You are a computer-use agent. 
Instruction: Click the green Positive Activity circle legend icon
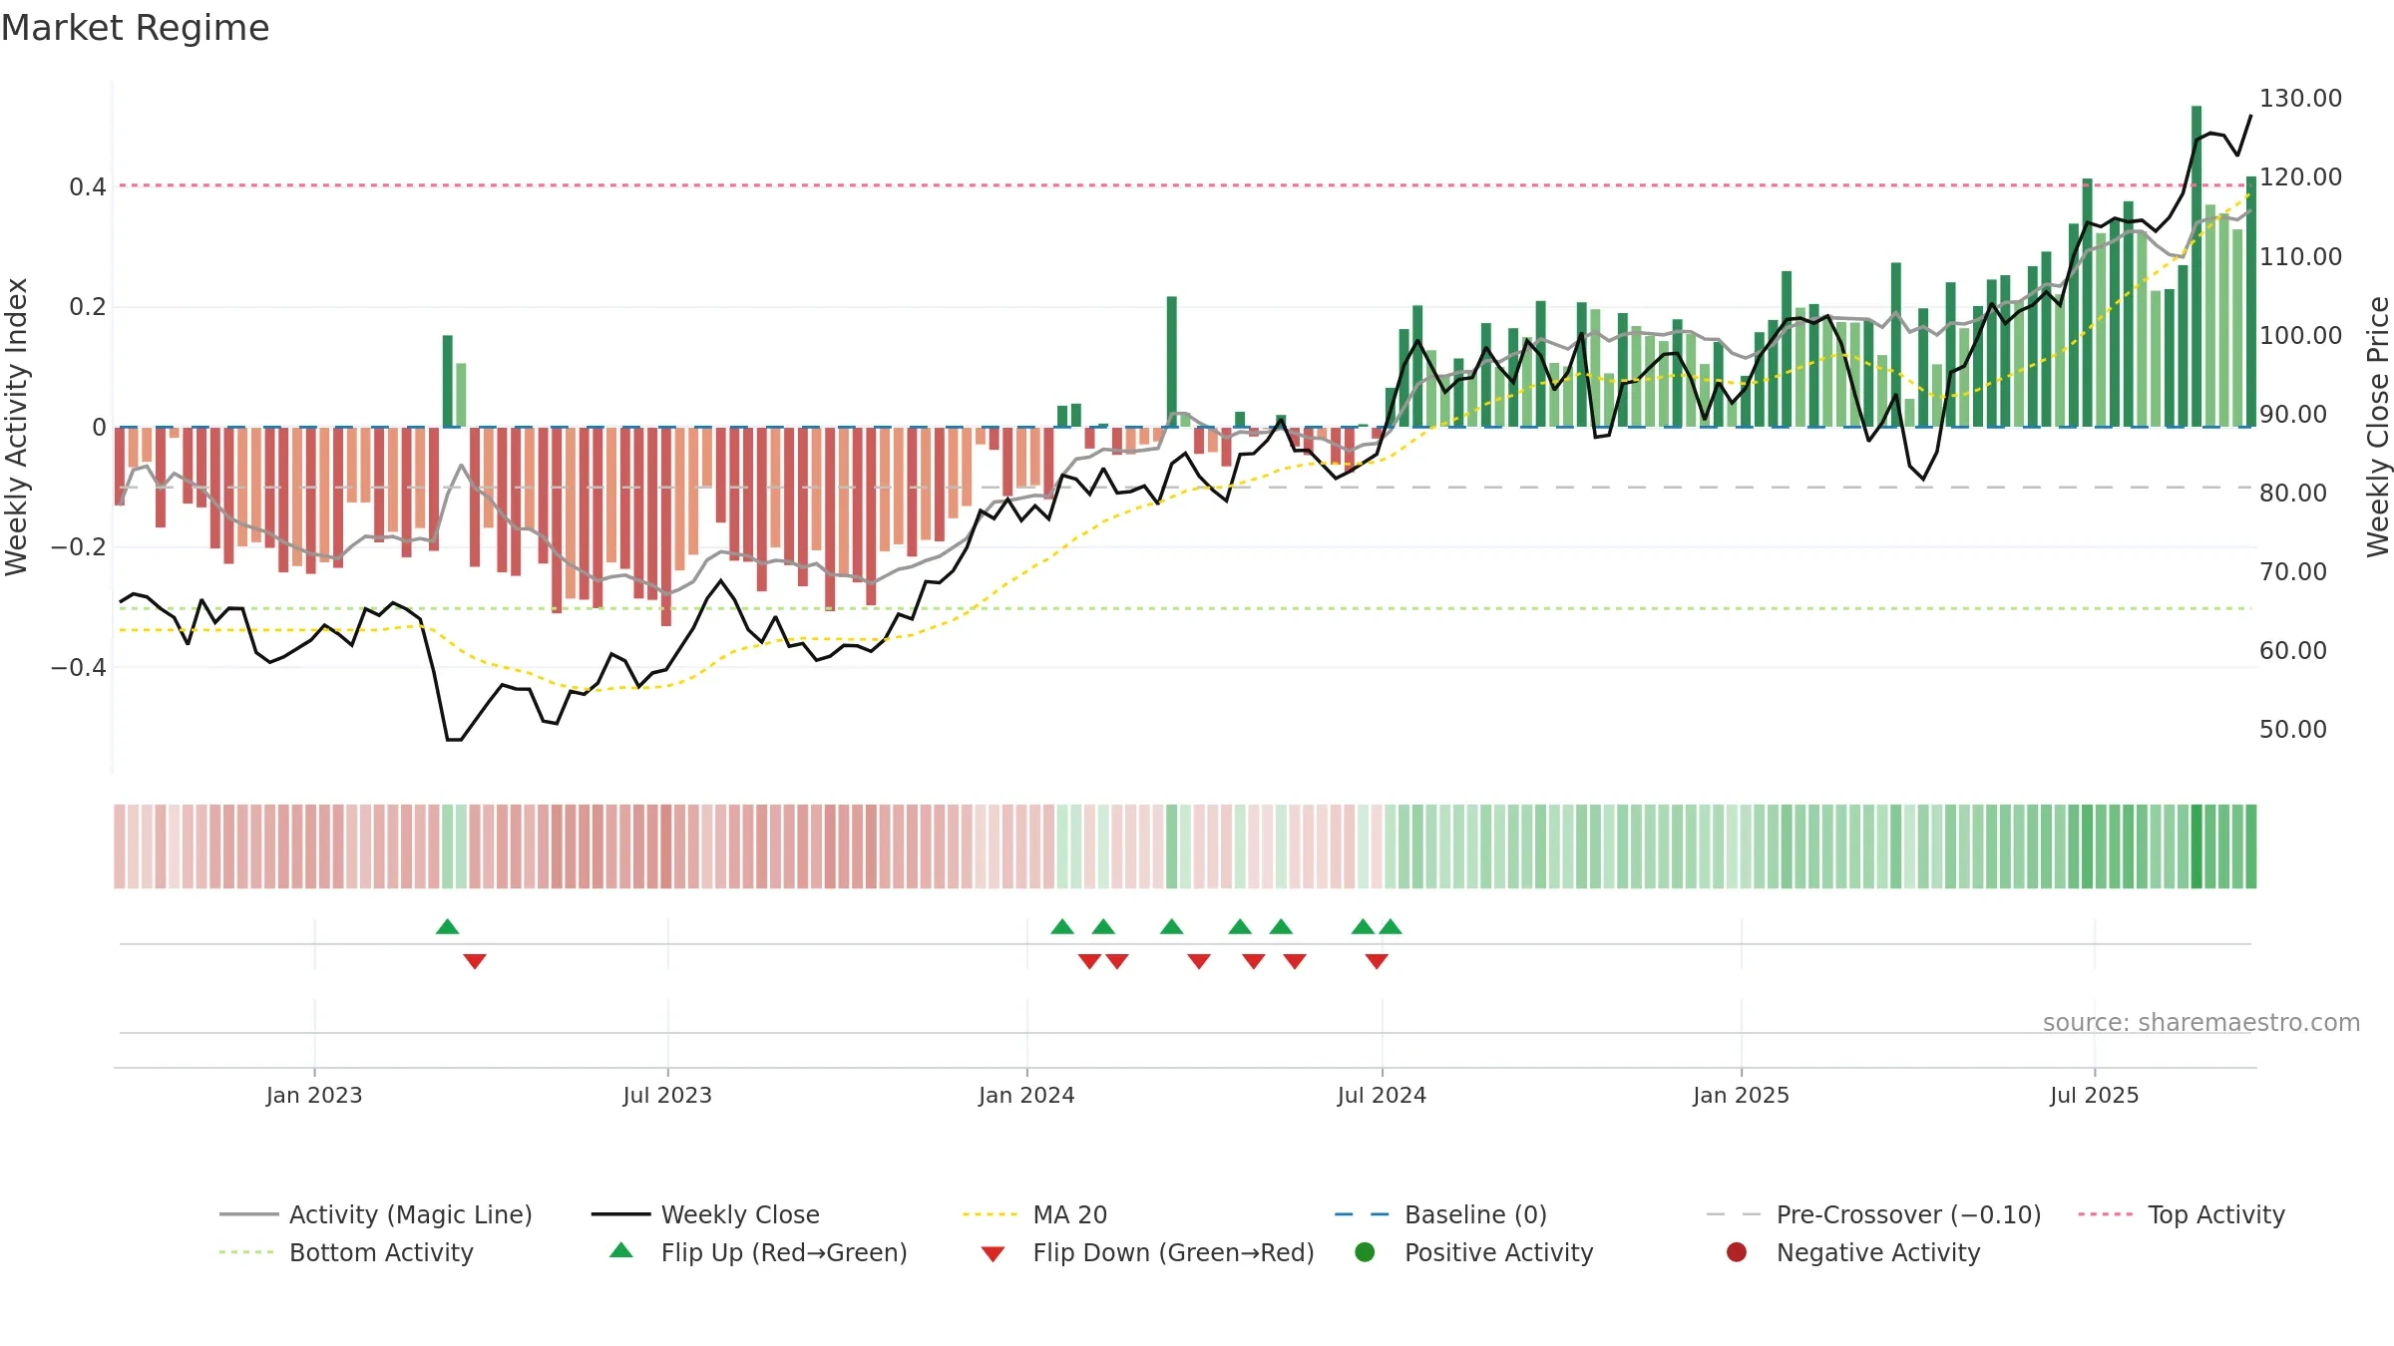pos(1365,1252)
